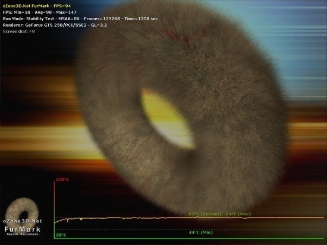Click the 63°C (Current) temperature readout
The width and height of the screenshot is (327, 245).
coord(205,214)
